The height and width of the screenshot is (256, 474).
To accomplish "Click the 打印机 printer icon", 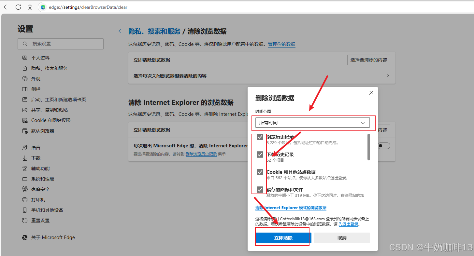I will coord(25,200).
